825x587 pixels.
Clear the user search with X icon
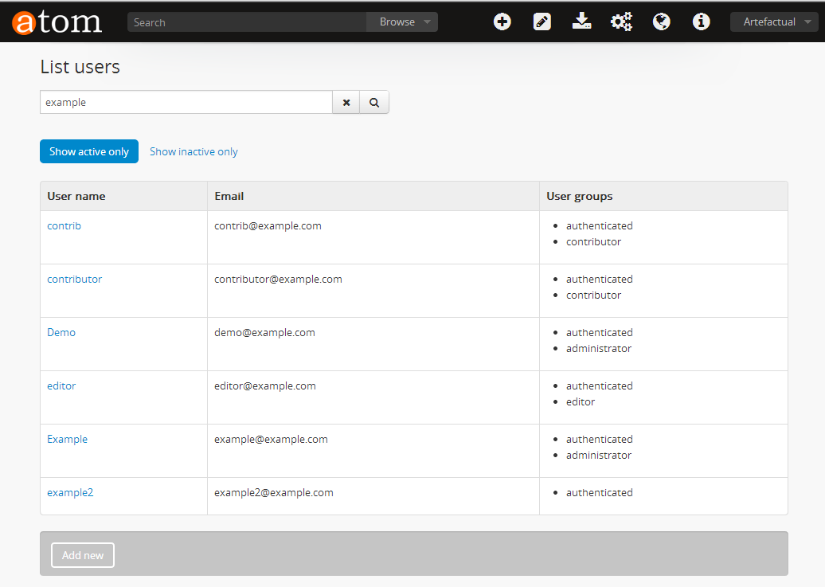coord(346,103)
